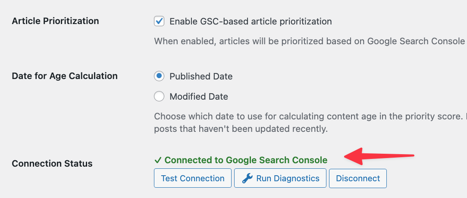
Task: Click the "Enable GSC-based article prioritization" label
Action: [251, 21]
